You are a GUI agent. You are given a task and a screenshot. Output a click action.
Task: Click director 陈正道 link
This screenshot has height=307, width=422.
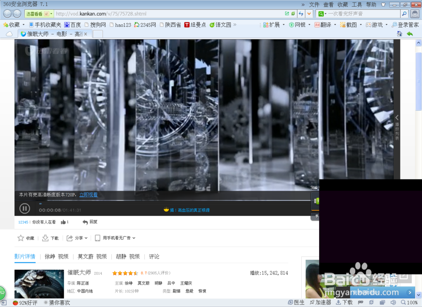pos(83,283)
